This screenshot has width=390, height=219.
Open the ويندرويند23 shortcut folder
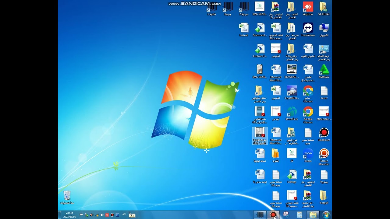click(292, 52)
